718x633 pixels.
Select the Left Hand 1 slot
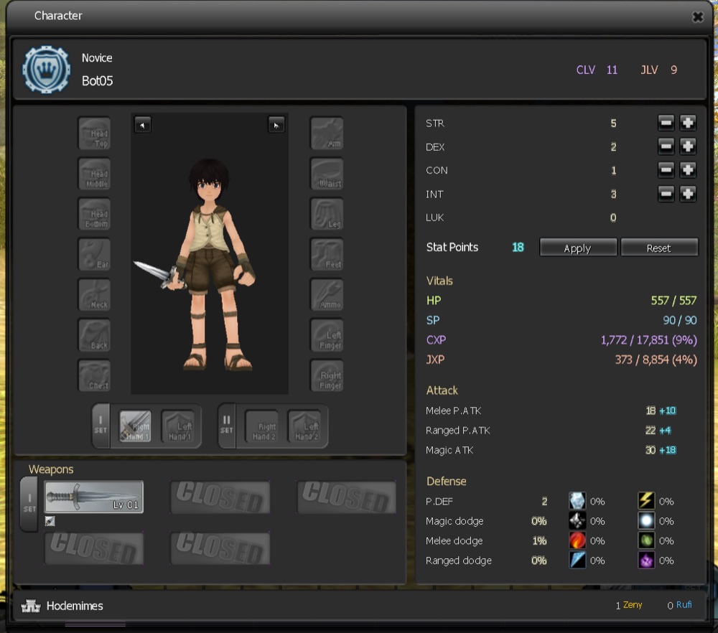[x=177, y=426]
